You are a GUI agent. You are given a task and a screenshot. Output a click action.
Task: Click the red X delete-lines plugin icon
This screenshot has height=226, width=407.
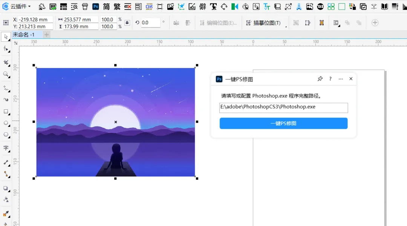point(128,6)
